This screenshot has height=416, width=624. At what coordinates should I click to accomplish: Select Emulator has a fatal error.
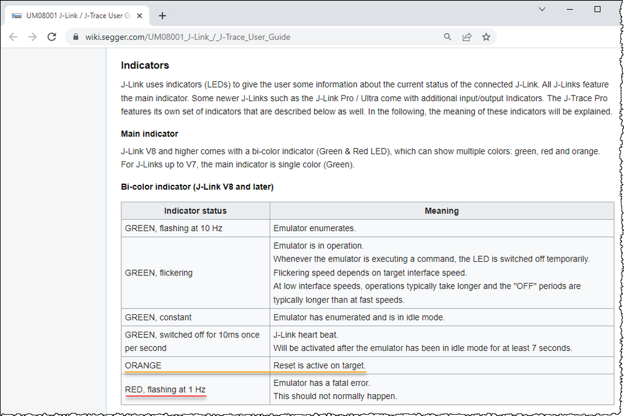322,383
